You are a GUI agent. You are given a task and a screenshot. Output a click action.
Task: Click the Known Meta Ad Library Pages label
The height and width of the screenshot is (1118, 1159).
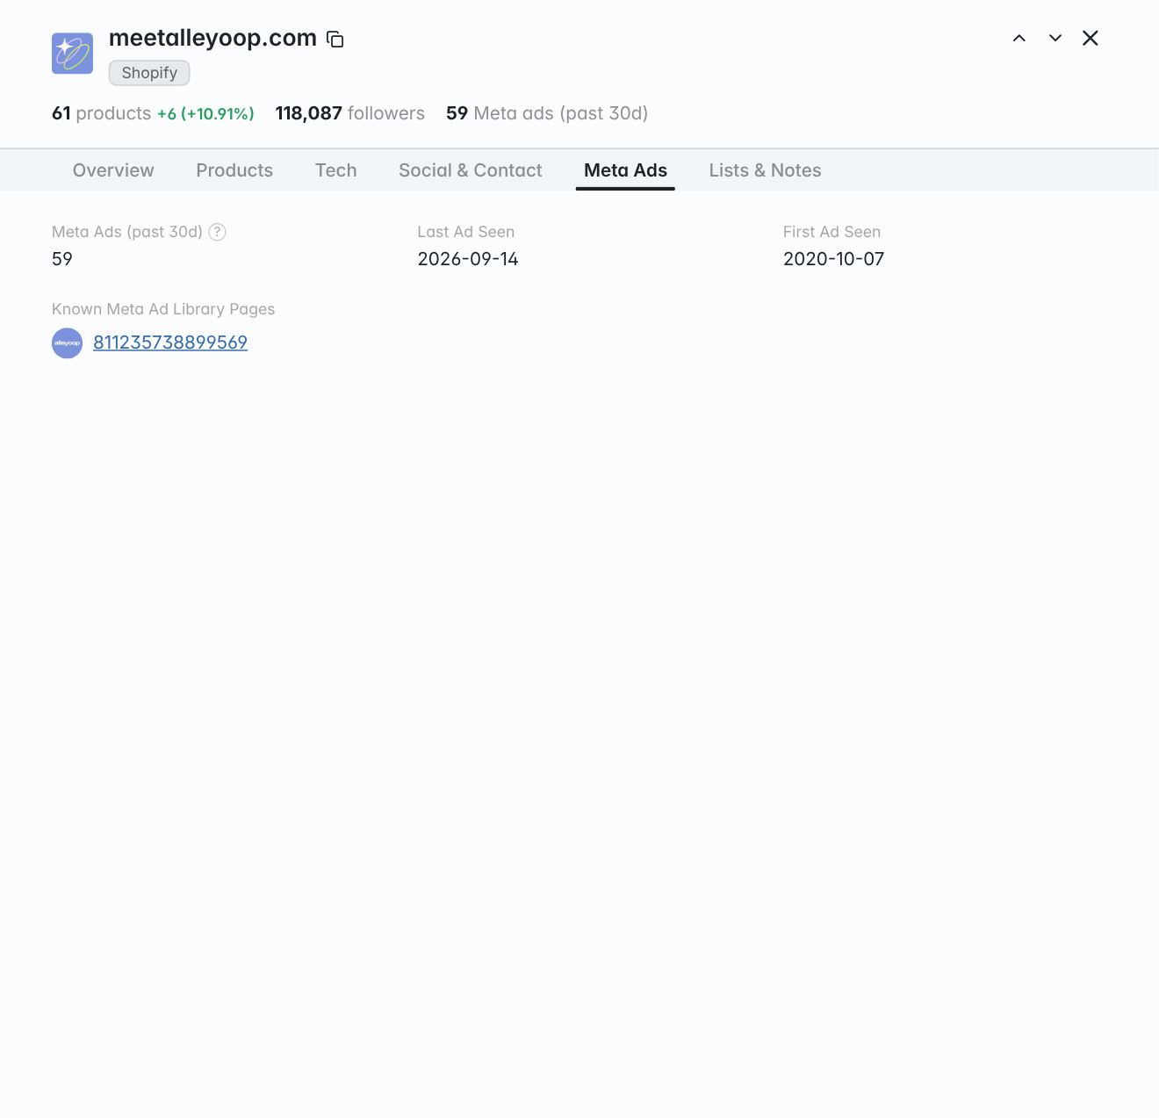point(163,309)
